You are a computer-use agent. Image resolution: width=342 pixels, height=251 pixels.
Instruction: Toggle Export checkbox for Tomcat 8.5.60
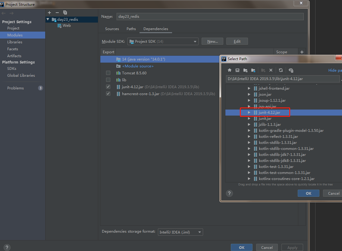(108, 73)
